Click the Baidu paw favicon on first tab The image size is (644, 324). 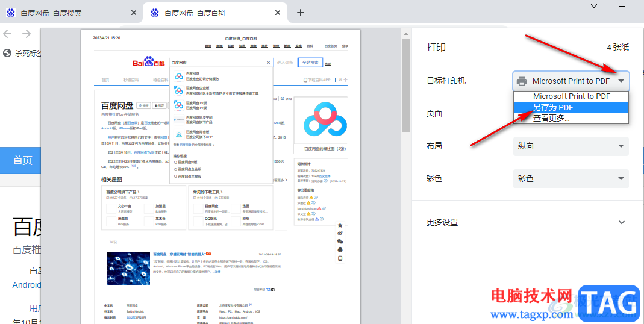pos(11,13)
